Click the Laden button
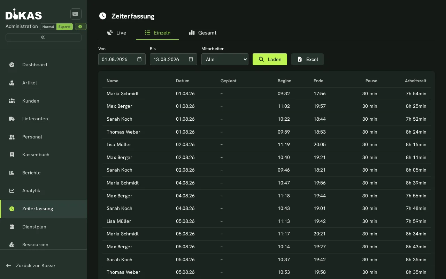Screen dimensions: 446x279 pos(270,59)
